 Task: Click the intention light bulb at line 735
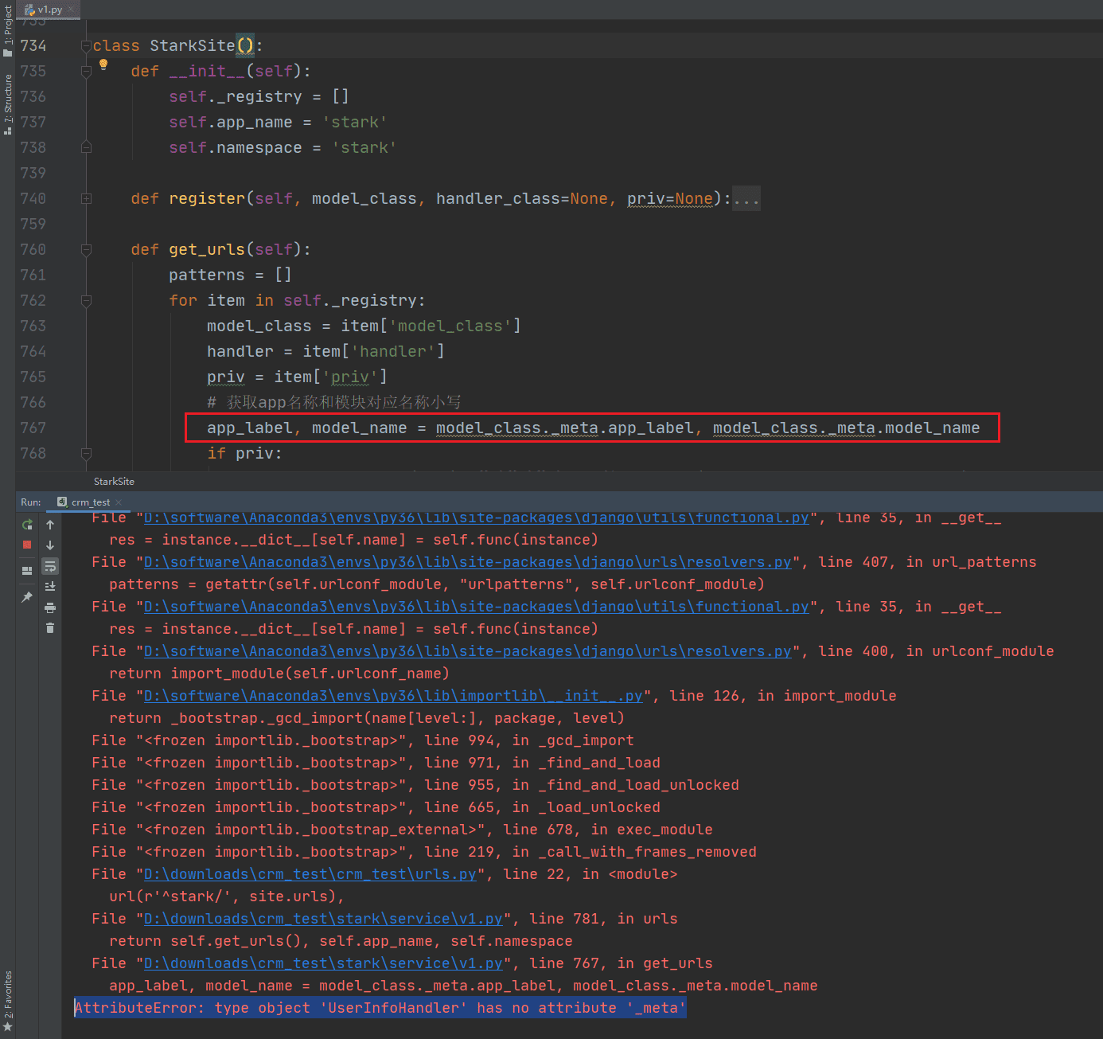[x=103, y=65]
